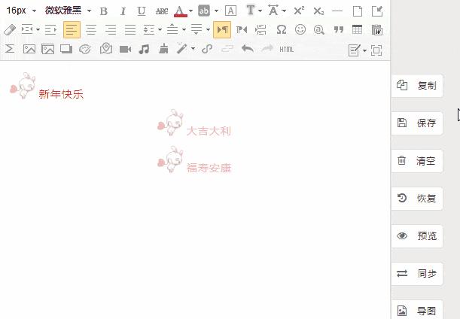Apply the red font color A
The image size is (460, 319).
(x=181, y=11)
